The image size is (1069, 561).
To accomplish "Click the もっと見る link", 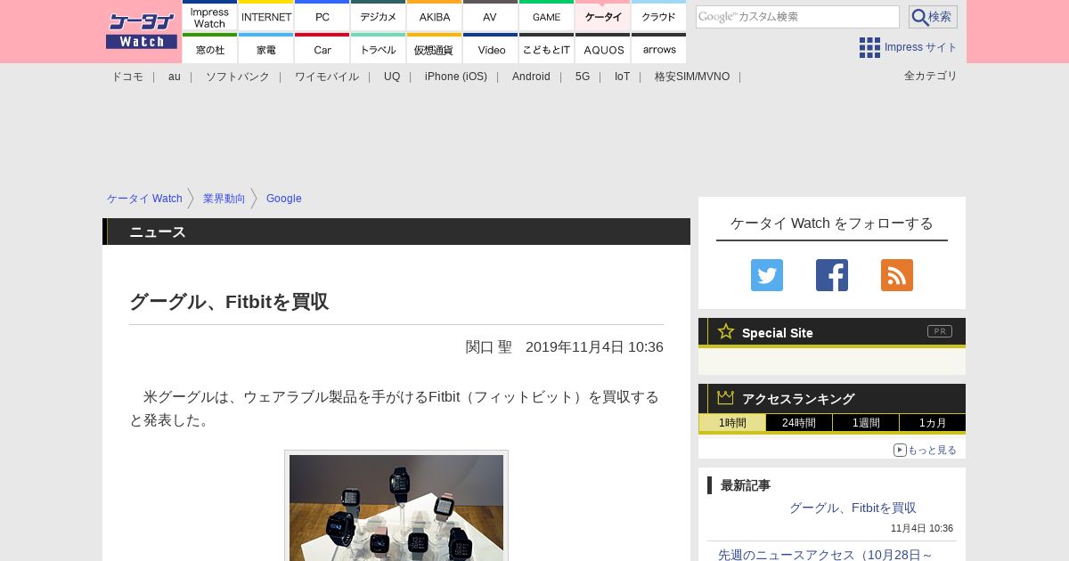I will 932,450.
